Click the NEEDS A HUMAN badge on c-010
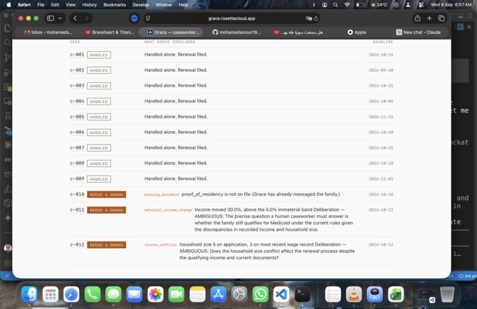The width and height of the screenshot is (477, 309). (107, 195)
